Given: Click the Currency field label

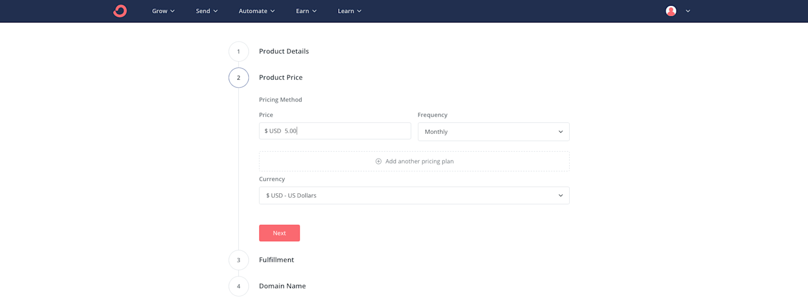Looking at the screenshot, I should click(272, 179).
